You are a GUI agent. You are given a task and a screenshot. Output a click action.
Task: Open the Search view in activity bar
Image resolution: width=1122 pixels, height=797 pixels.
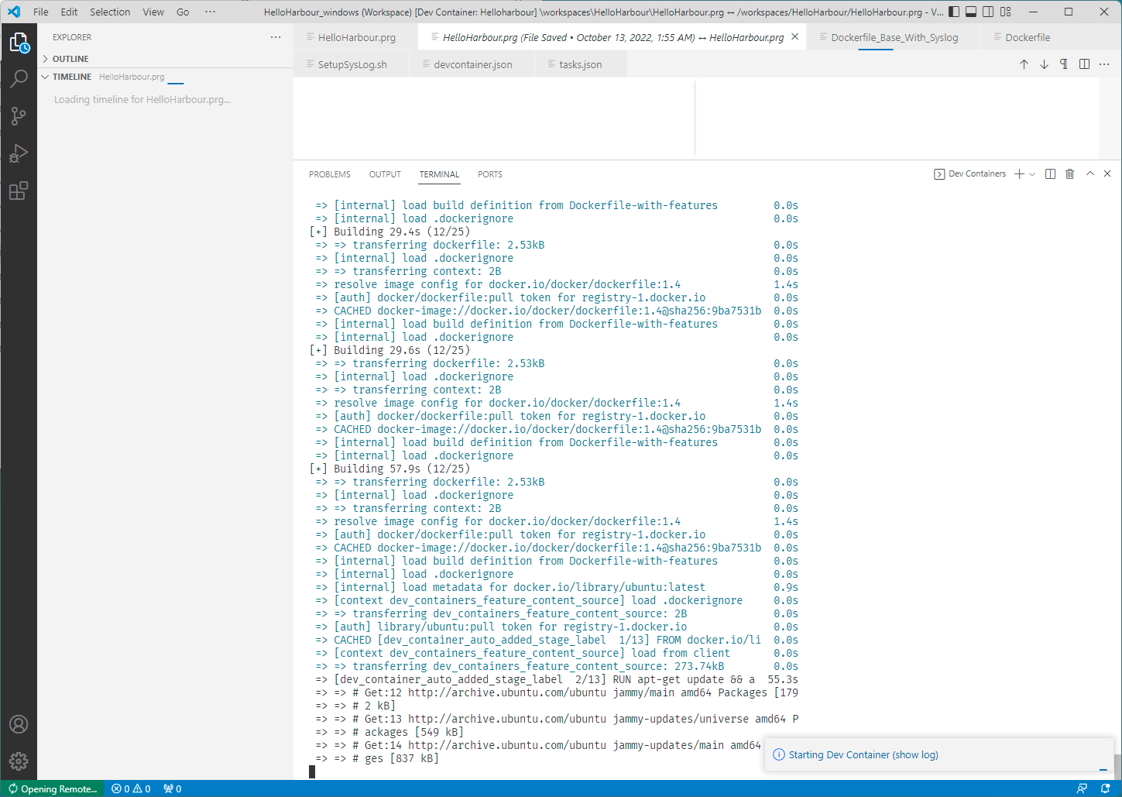coord(19,79)
